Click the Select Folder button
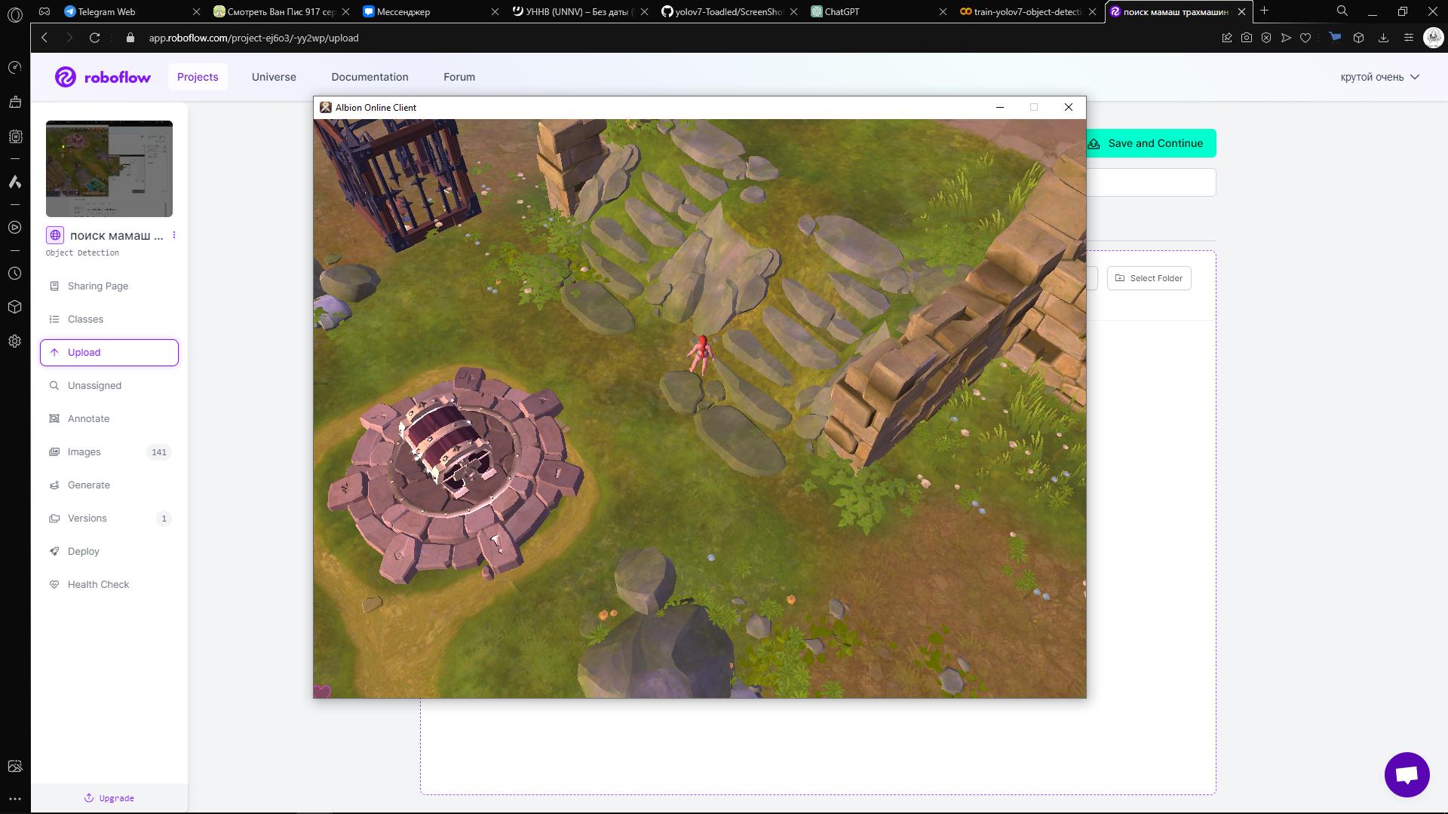Screen dimensions: 1448x814 [1149, 278]
